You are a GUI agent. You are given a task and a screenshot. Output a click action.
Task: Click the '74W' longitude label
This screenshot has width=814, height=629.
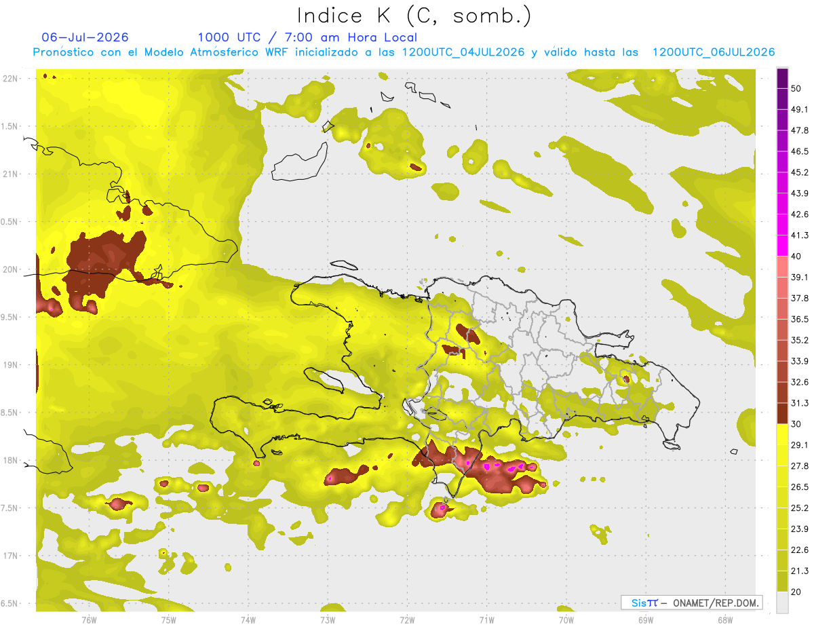248,620
